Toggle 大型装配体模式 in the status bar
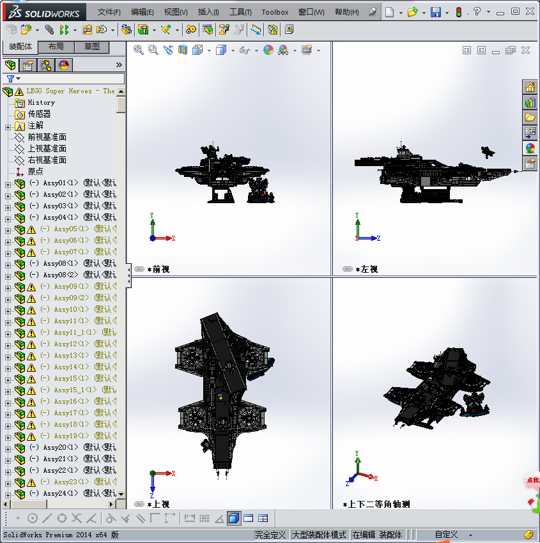This screenshot has height=543, width=540. point(320,535)
